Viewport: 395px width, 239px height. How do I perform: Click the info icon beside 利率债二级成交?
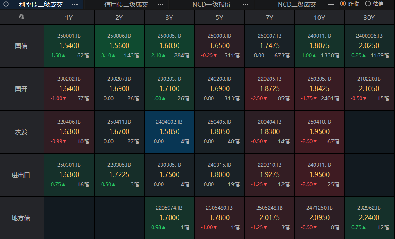click(x=6, y=4)
